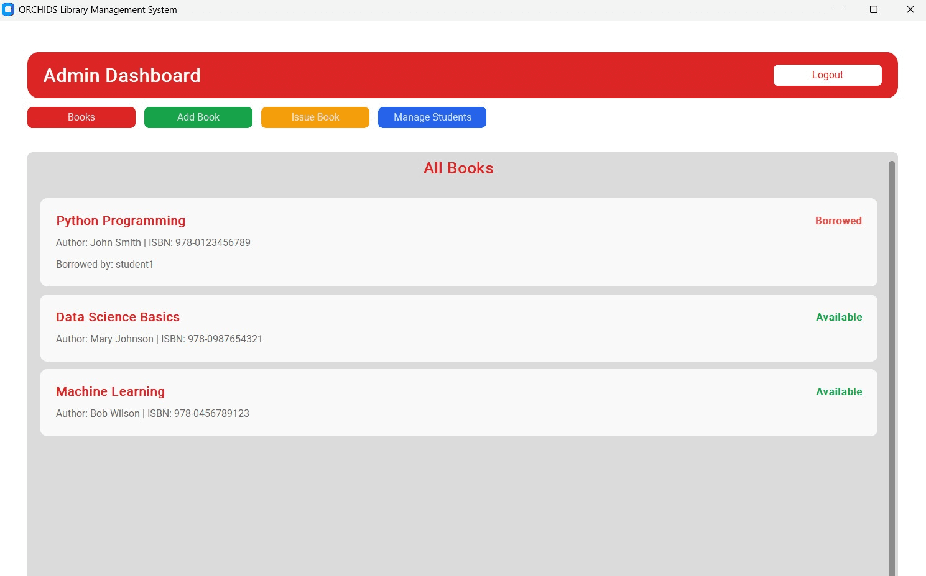This screenshot has width=926, height=576.
Task: Click the Admin Dashboard heading
Action: click(122, 75)
